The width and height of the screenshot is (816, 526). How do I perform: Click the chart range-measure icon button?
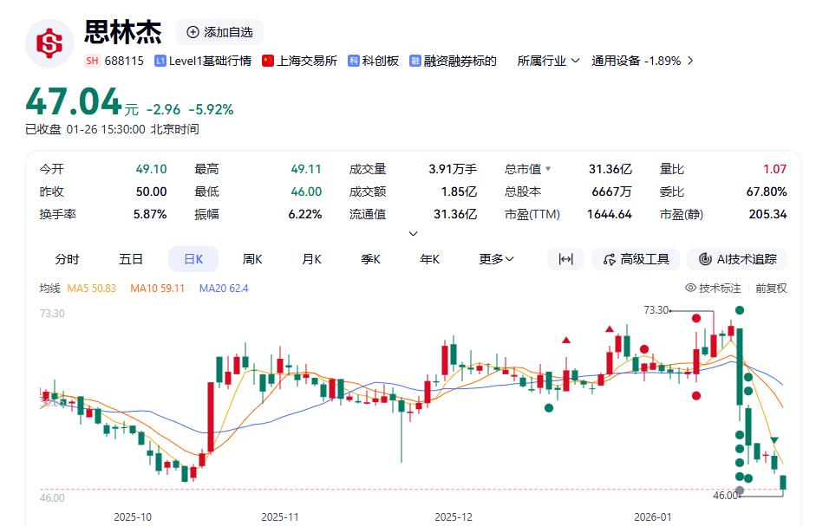(x=565, y=259)
